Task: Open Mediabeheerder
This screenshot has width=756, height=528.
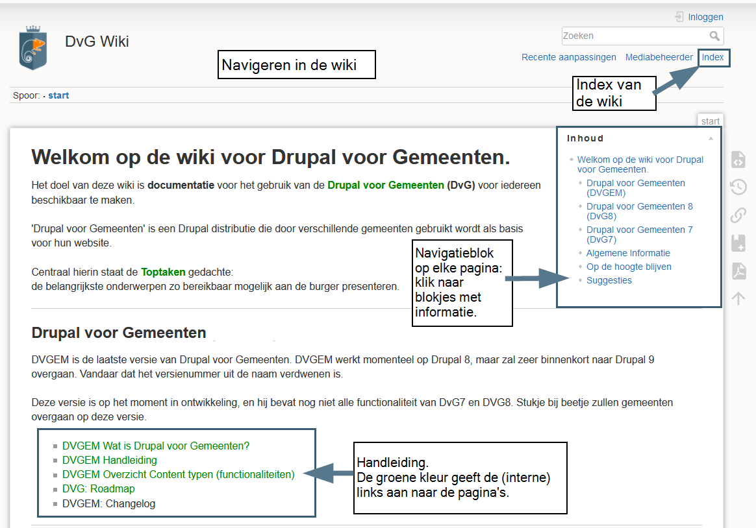Action: coord(659,58)
